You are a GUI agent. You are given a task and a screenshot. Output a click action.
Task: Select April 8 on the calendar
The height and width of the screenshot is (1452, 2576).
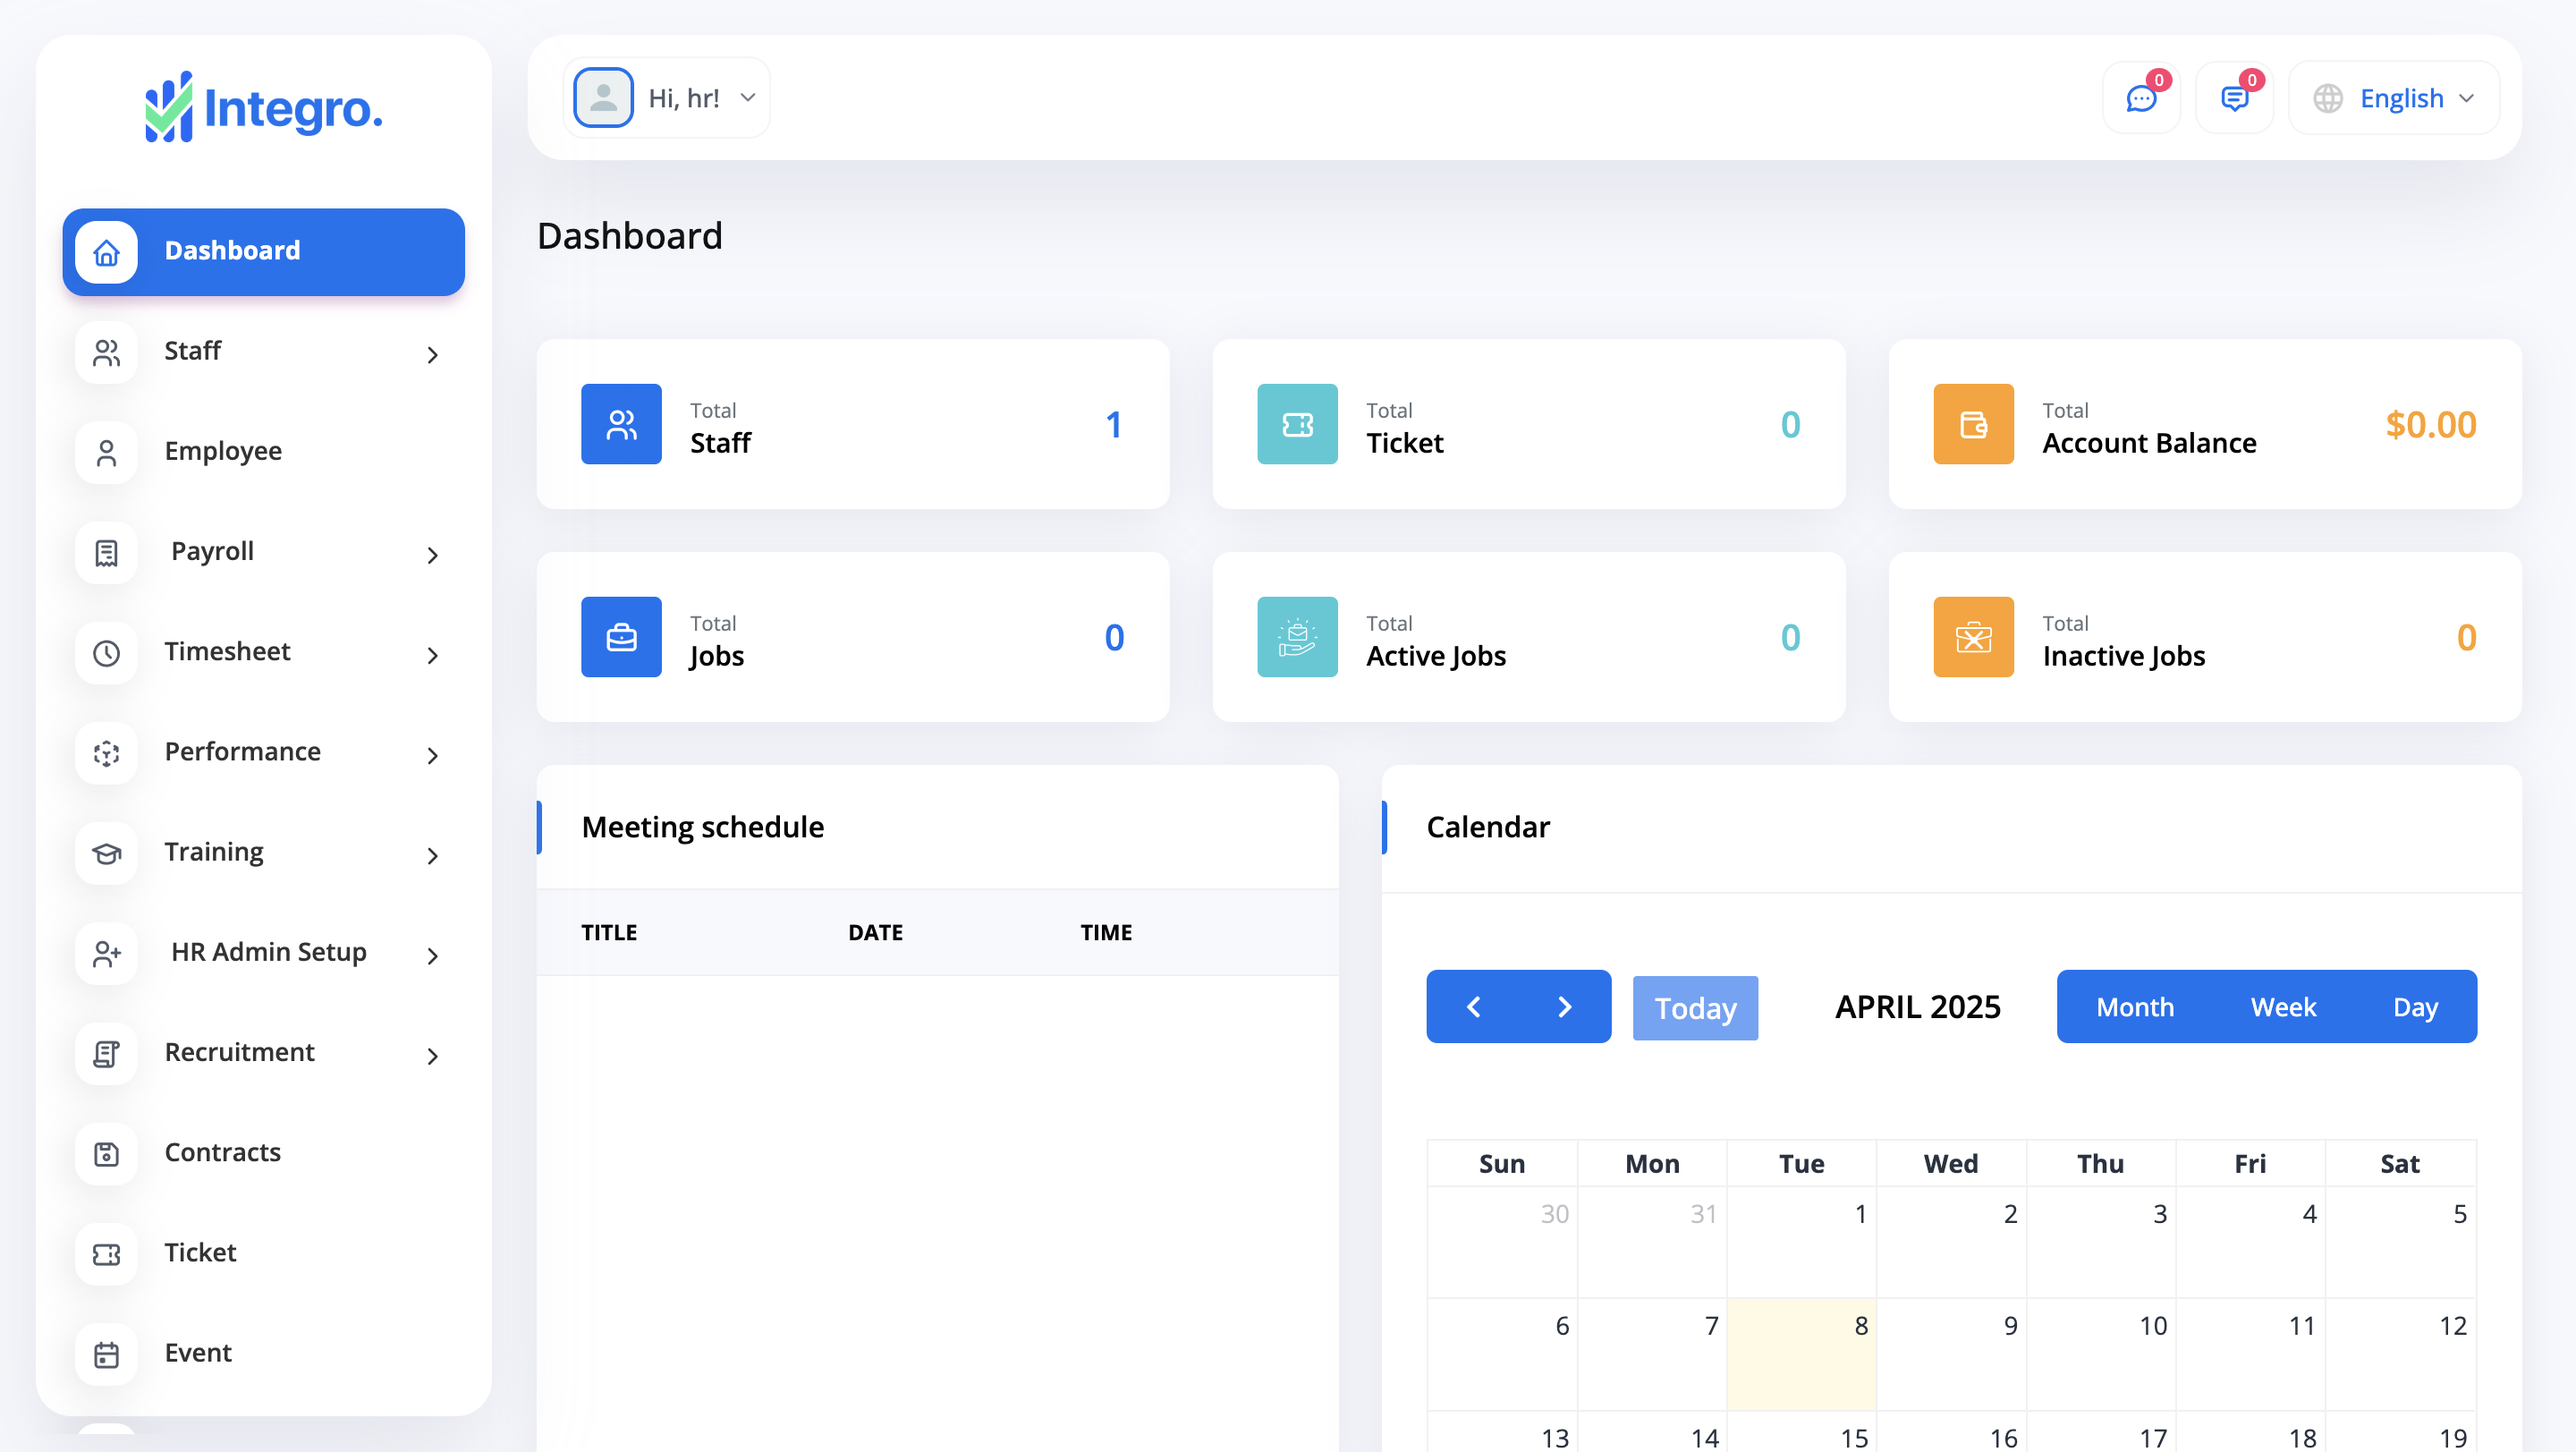[x=1801, y=1352]
